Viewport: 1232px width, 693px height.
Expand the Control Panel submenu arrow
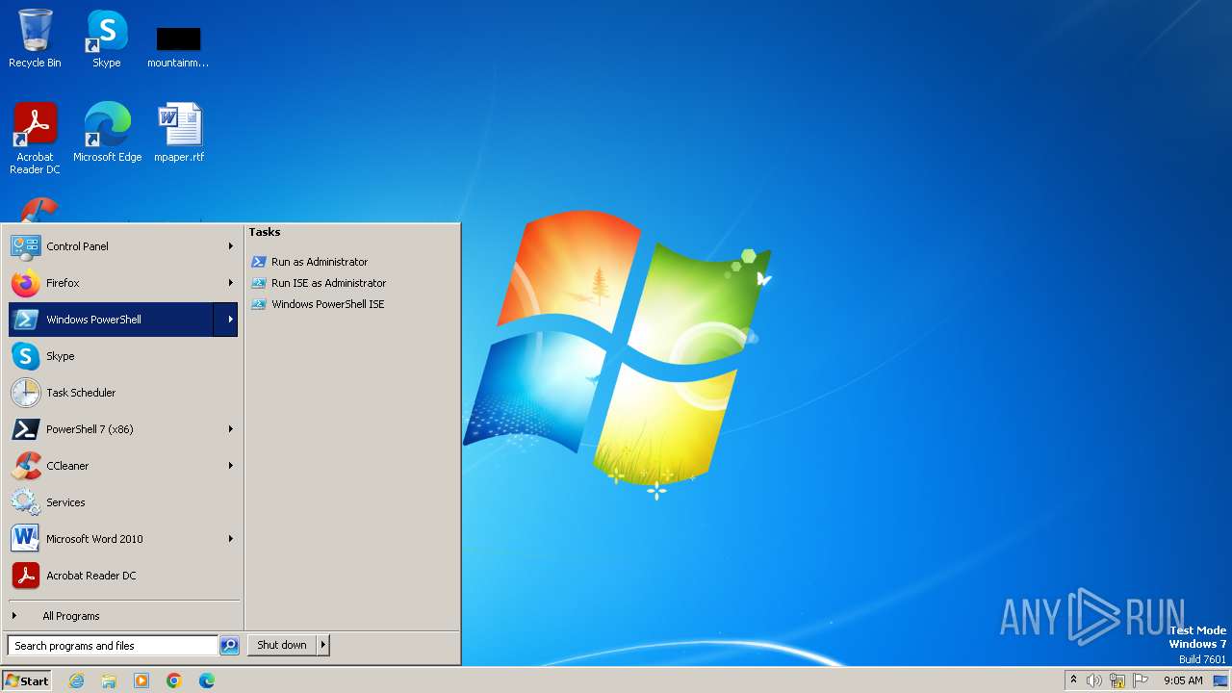pyautogui.click(x=230, y=246)
